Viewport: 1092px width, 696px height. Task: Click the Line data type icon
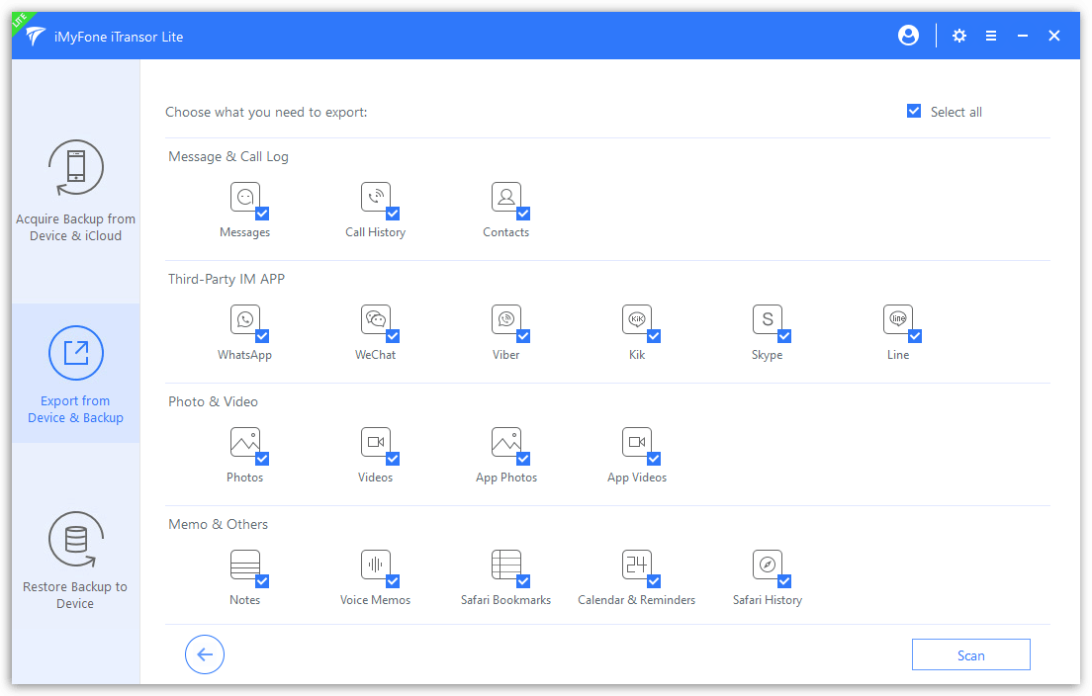click(x=898, y=319)
